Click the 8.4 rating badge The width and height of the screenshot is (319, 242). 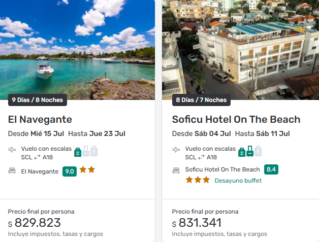tap(271, 169)
